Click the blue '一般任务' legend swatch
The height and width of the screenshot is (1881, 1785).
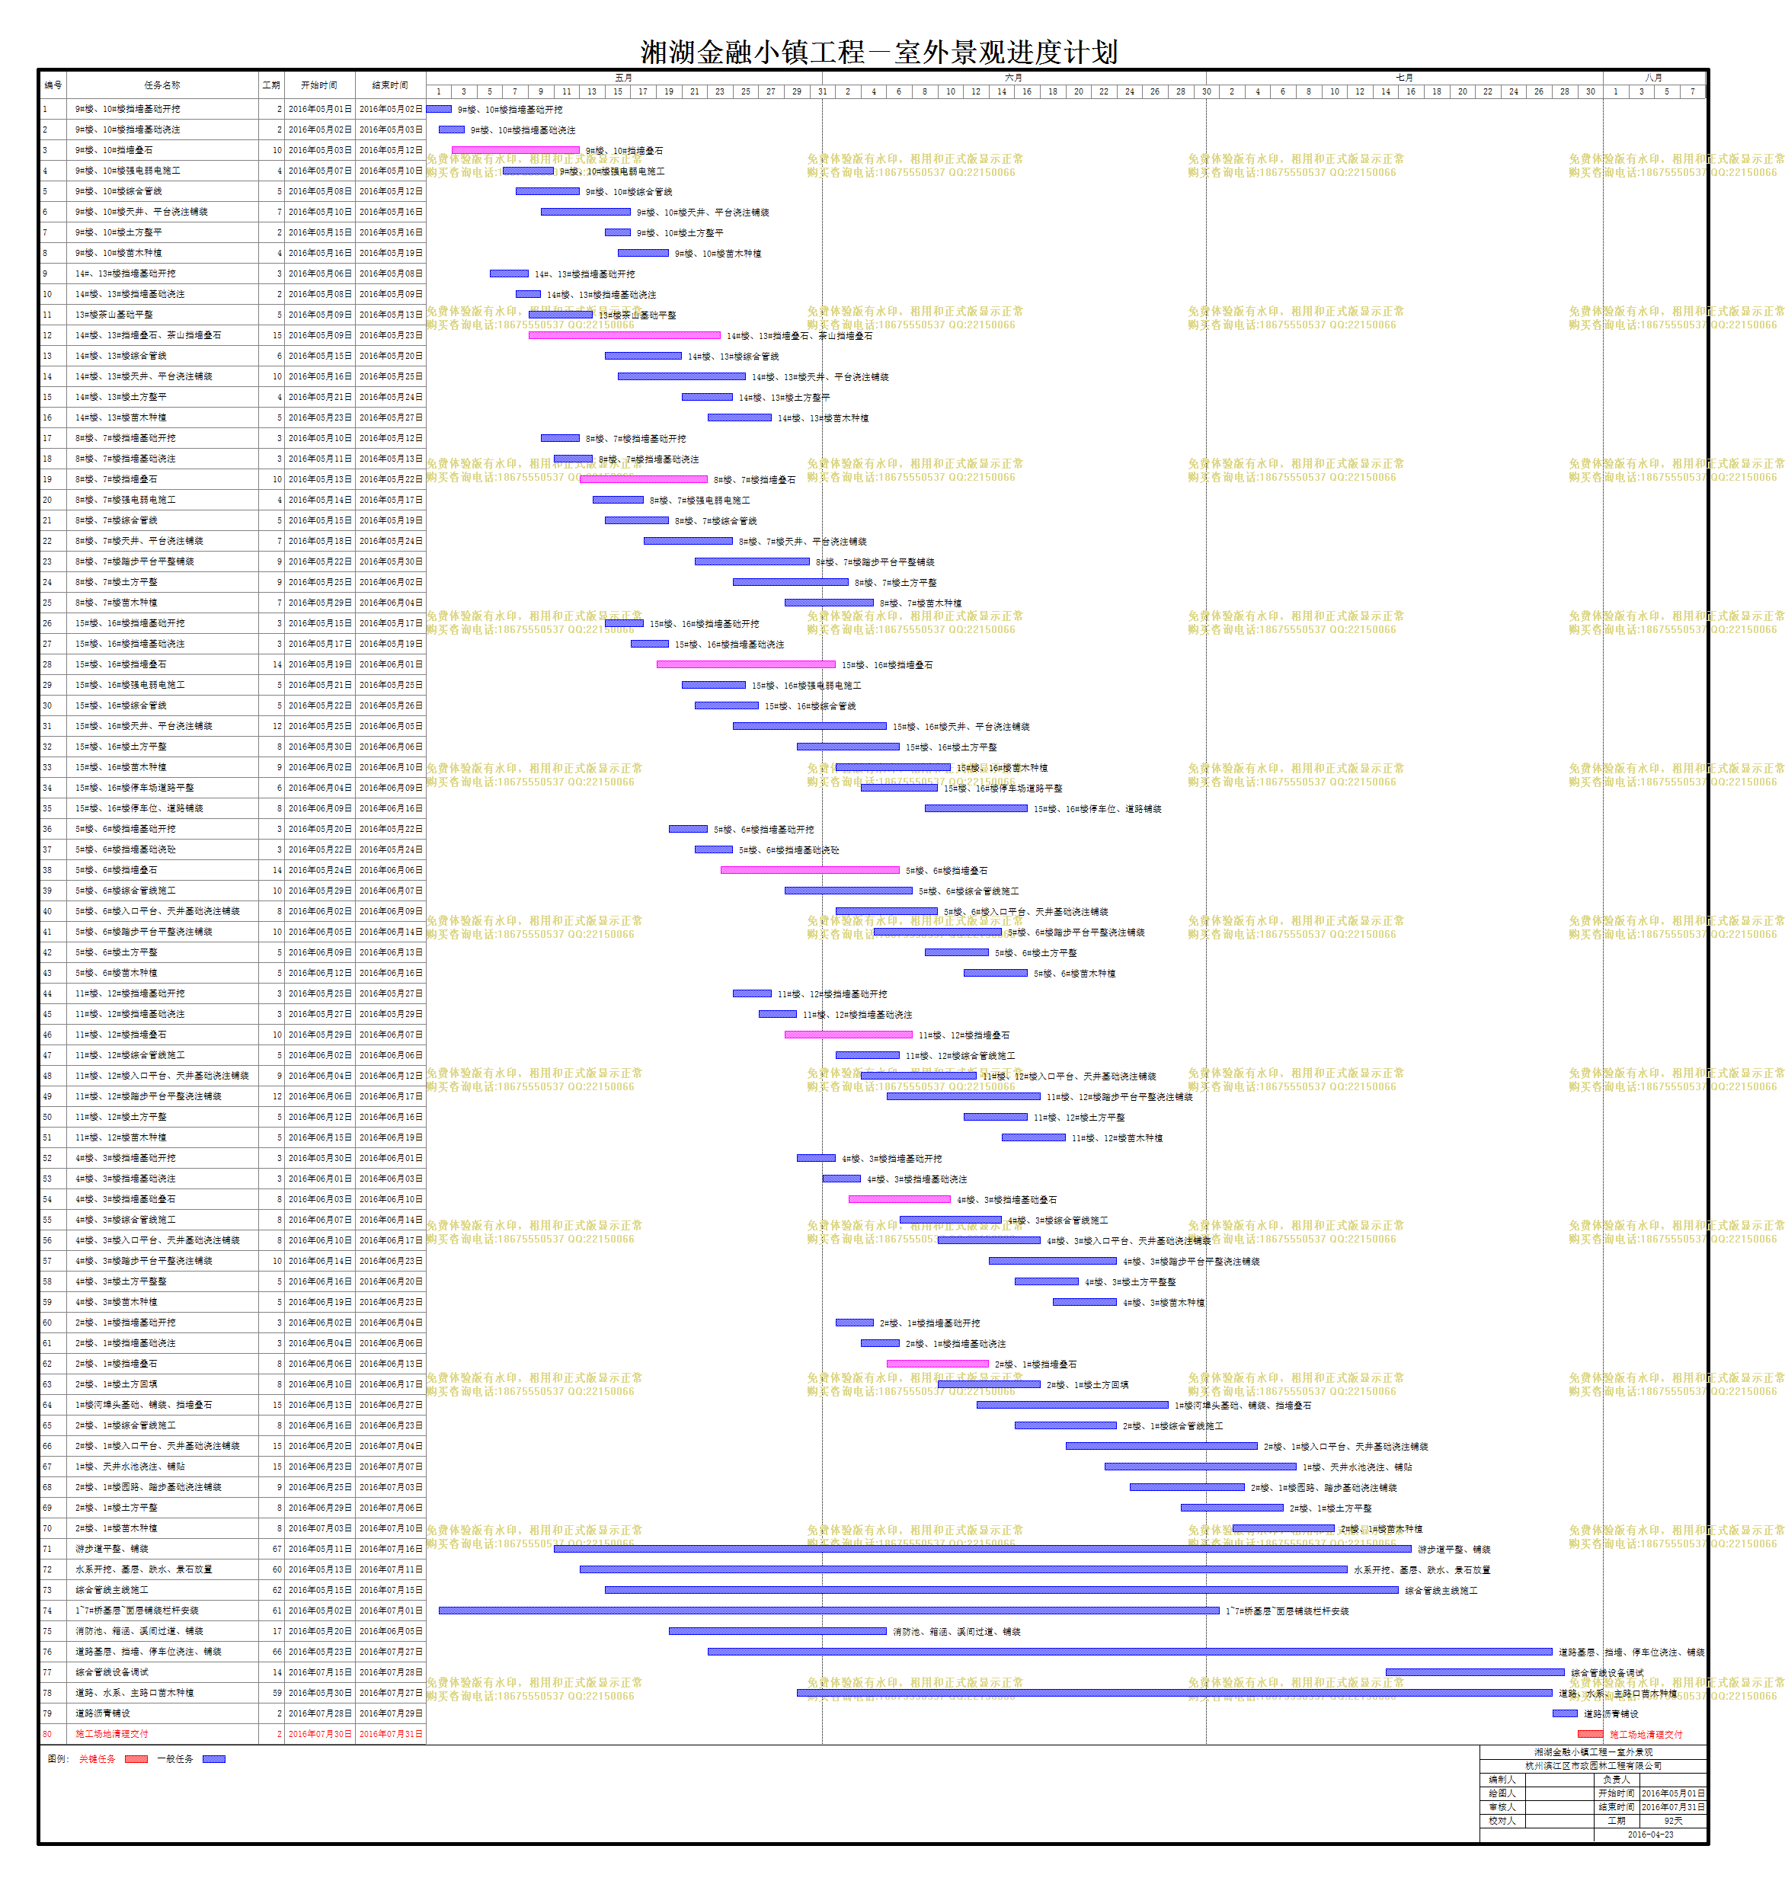point(214,1758)
